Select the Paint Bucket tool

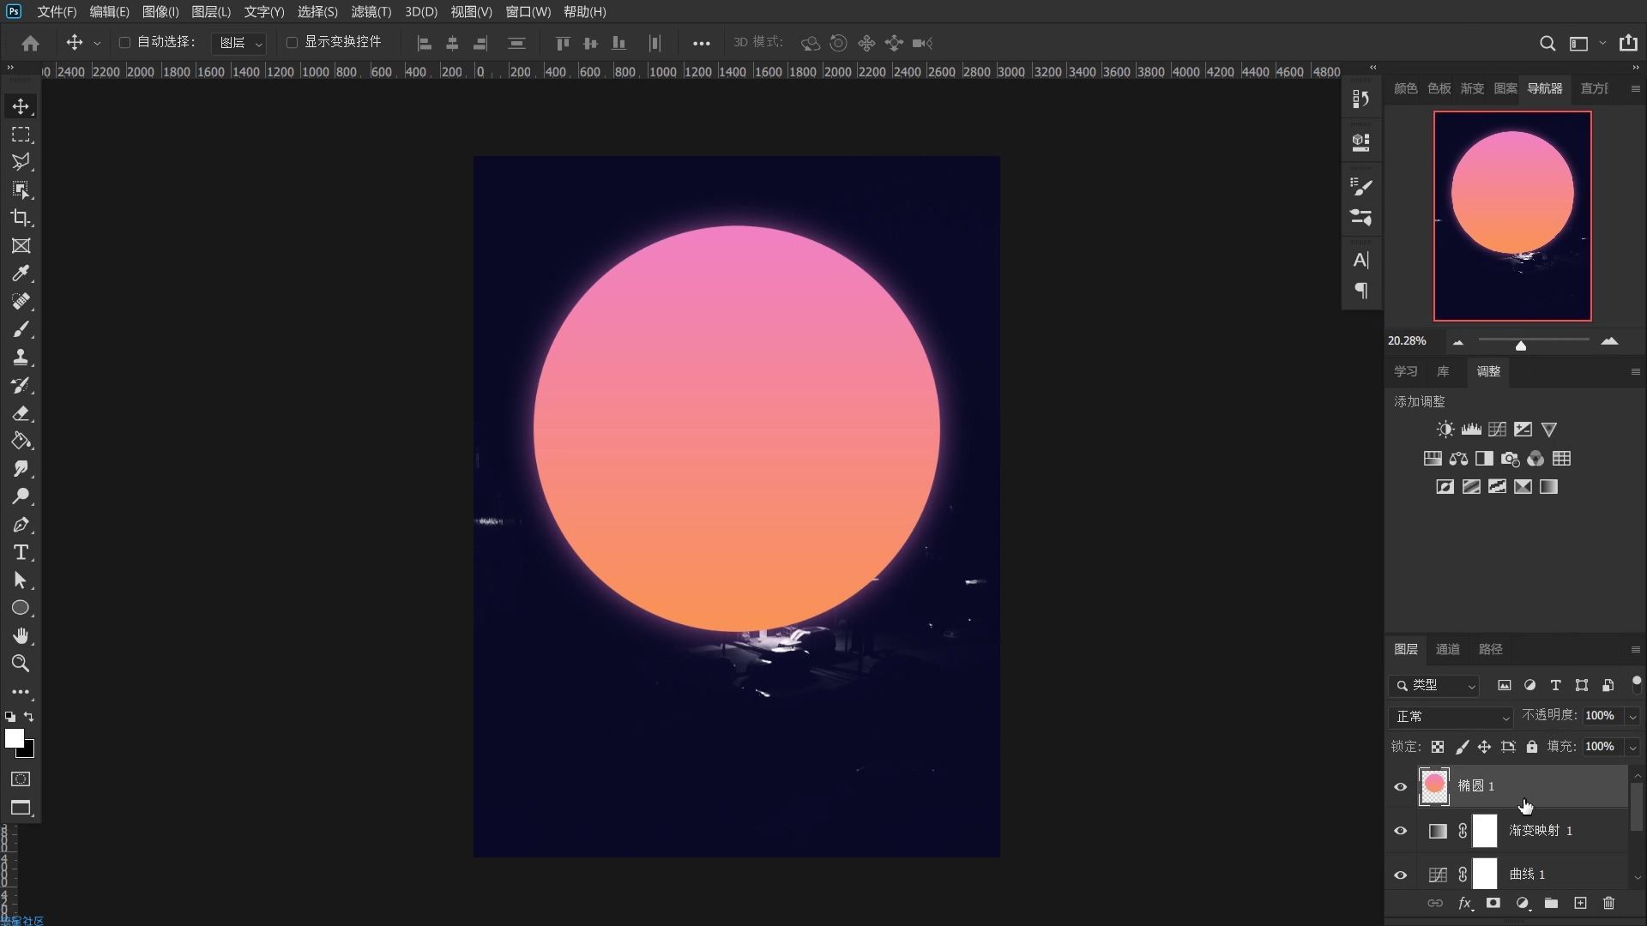(x=21, y=441)
